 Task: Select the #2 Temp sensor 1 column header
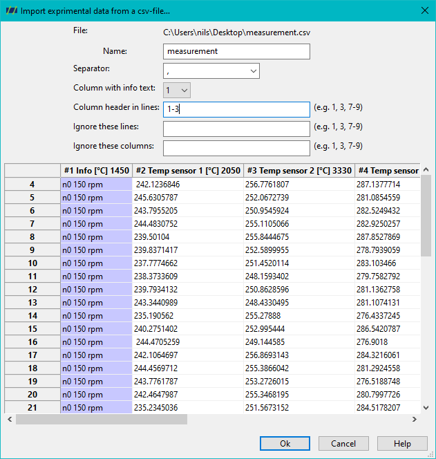click(188, 170)
